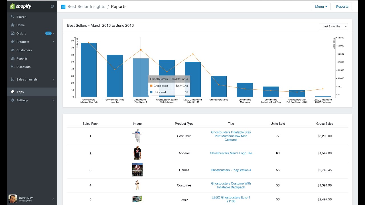This screenshot has width=365, height=205.
Task: Click the Ghostbusters Movie chart bar
Action: click(x=219, y=87)
